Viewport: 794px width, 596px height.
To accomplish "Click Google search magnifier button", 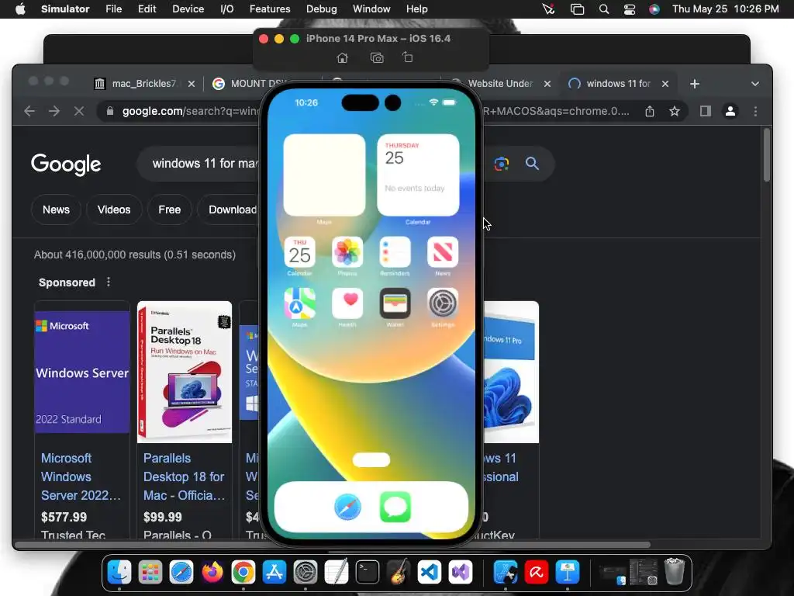I will coord(532,163).
